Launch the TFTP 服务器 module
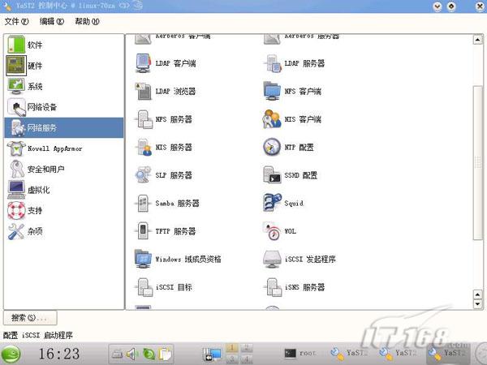487x365 pixels. pos(166,231)
